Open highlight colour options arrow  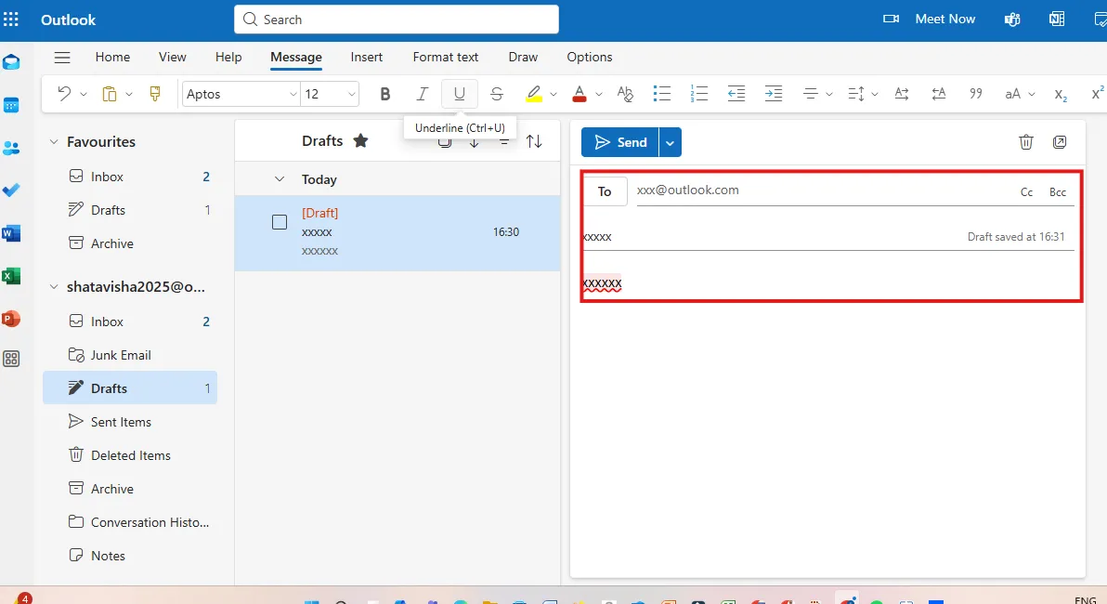tap(553, 94)
